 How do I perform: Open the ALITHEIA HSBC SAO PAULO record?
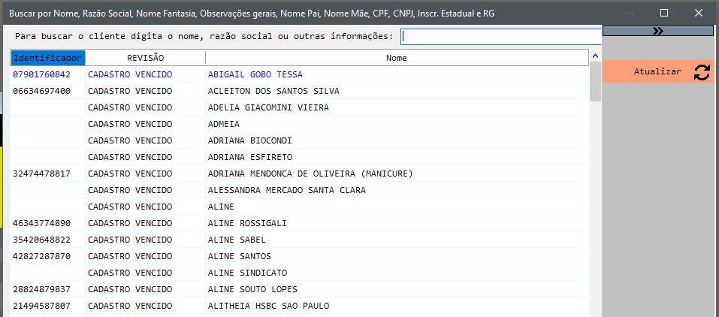[267, 306]
